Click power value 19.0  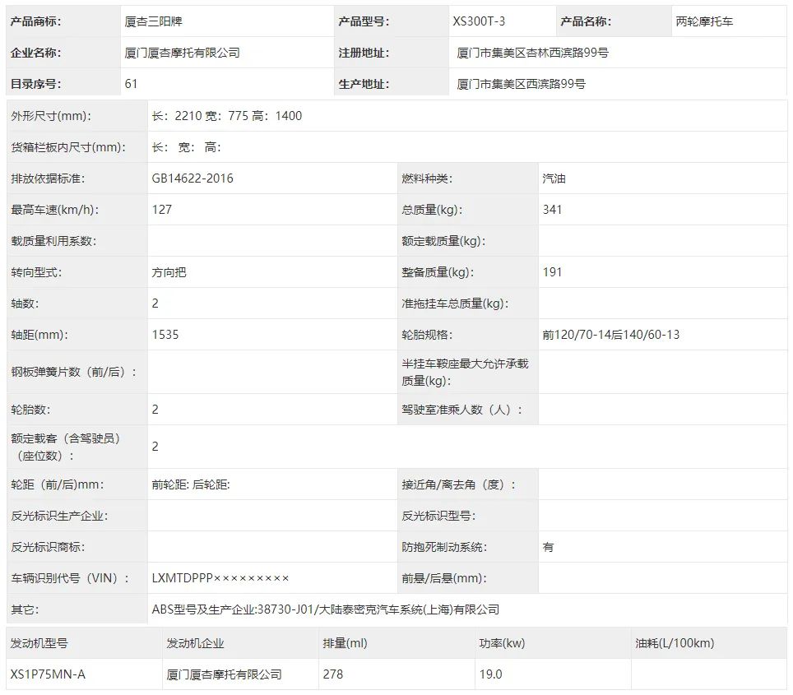click(490, 674)
